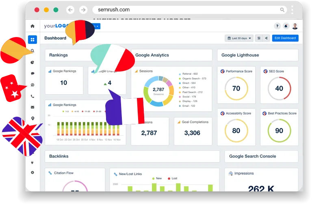Screen dimensions: 325x204
Task: Click the yourLOGO brand link
Action: click(56, 26)
